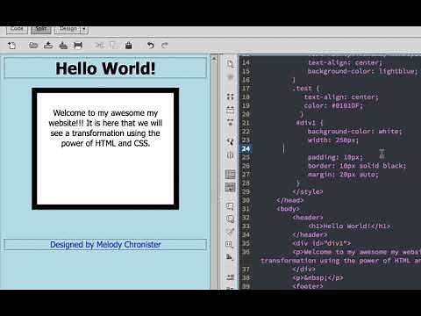This screenshot has height=316, width=421.
Task: Click the Welcome paragraph inside the white box
Action: 105,128
